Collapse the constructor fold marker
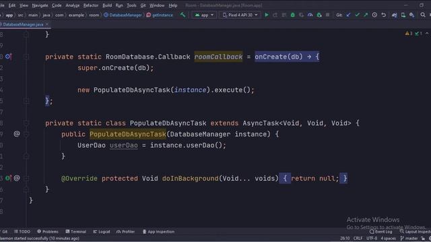This screenshot has width=431, height=242. 26,134
